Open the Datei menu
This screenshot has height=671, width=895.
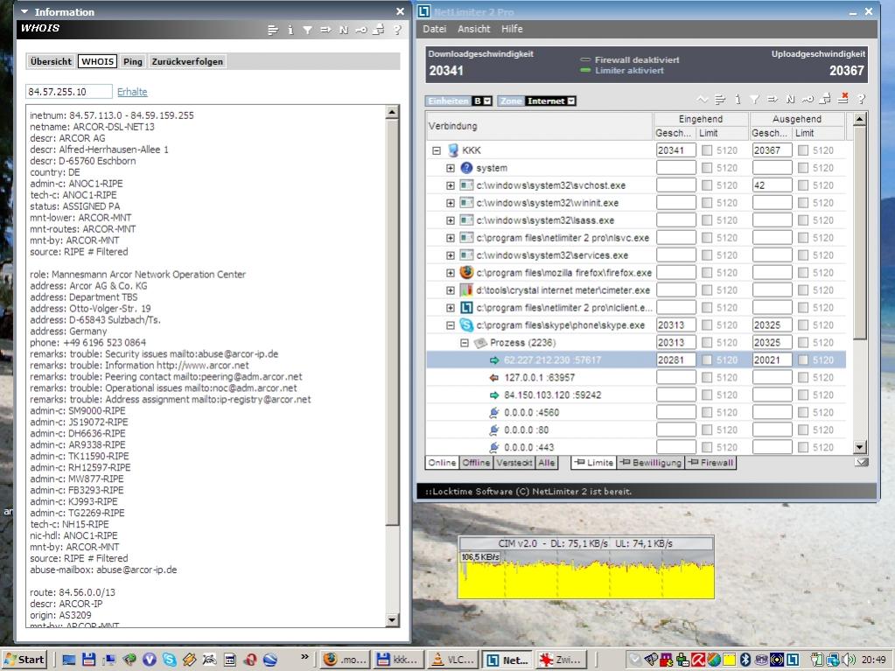pos(434,29)
